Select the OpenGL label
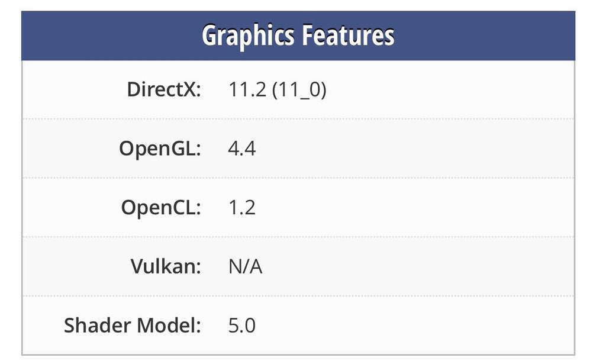Viewport: 606px width, 364px height. pyautogui.click(x=160, y=149)
